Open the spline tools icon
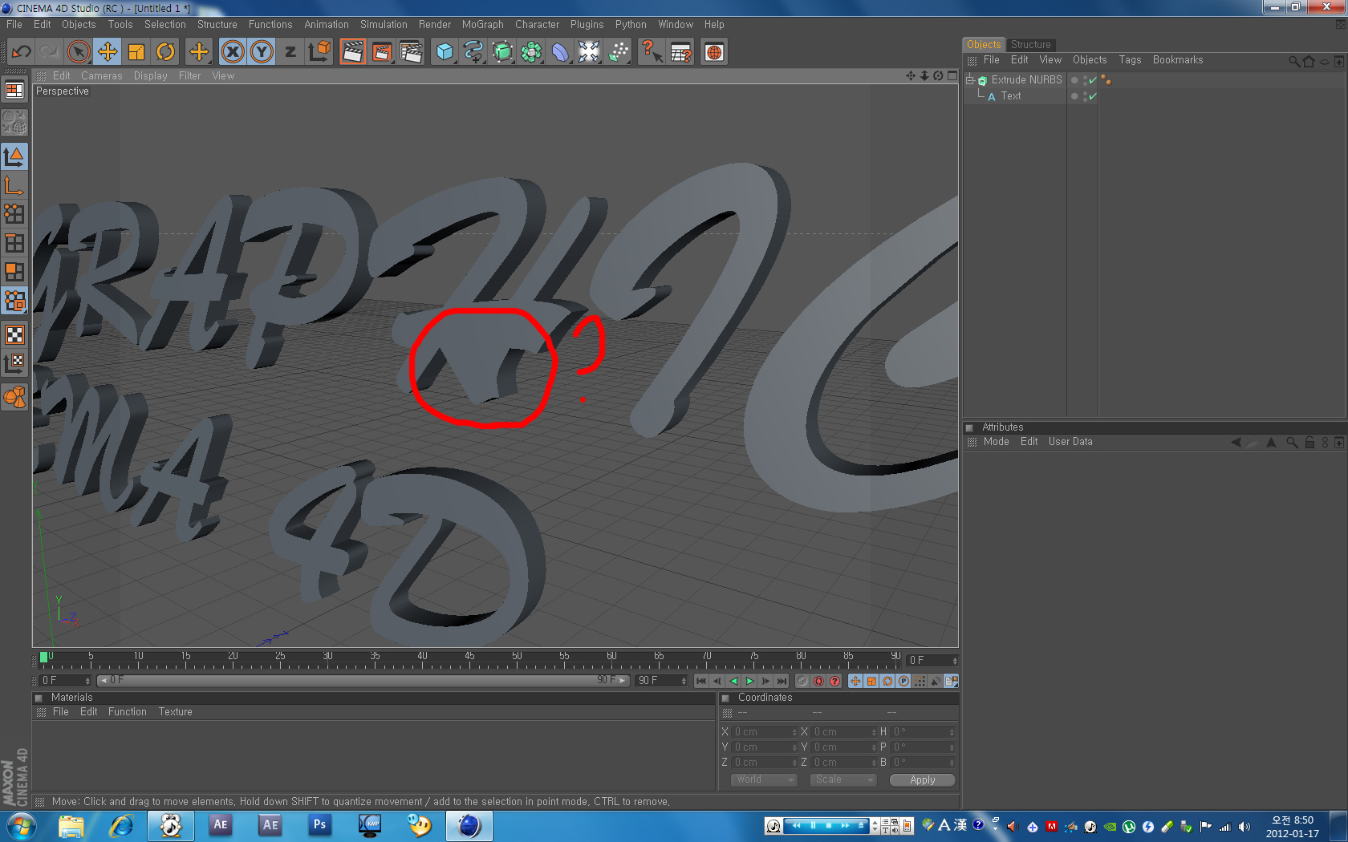 coord(473,52)
